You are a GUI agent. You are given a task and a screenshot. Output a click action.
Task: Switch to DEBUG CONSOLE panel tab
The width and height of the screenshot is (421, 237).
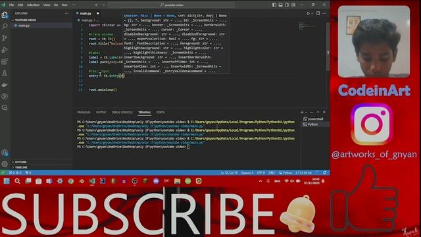click(x=122, y=113)
